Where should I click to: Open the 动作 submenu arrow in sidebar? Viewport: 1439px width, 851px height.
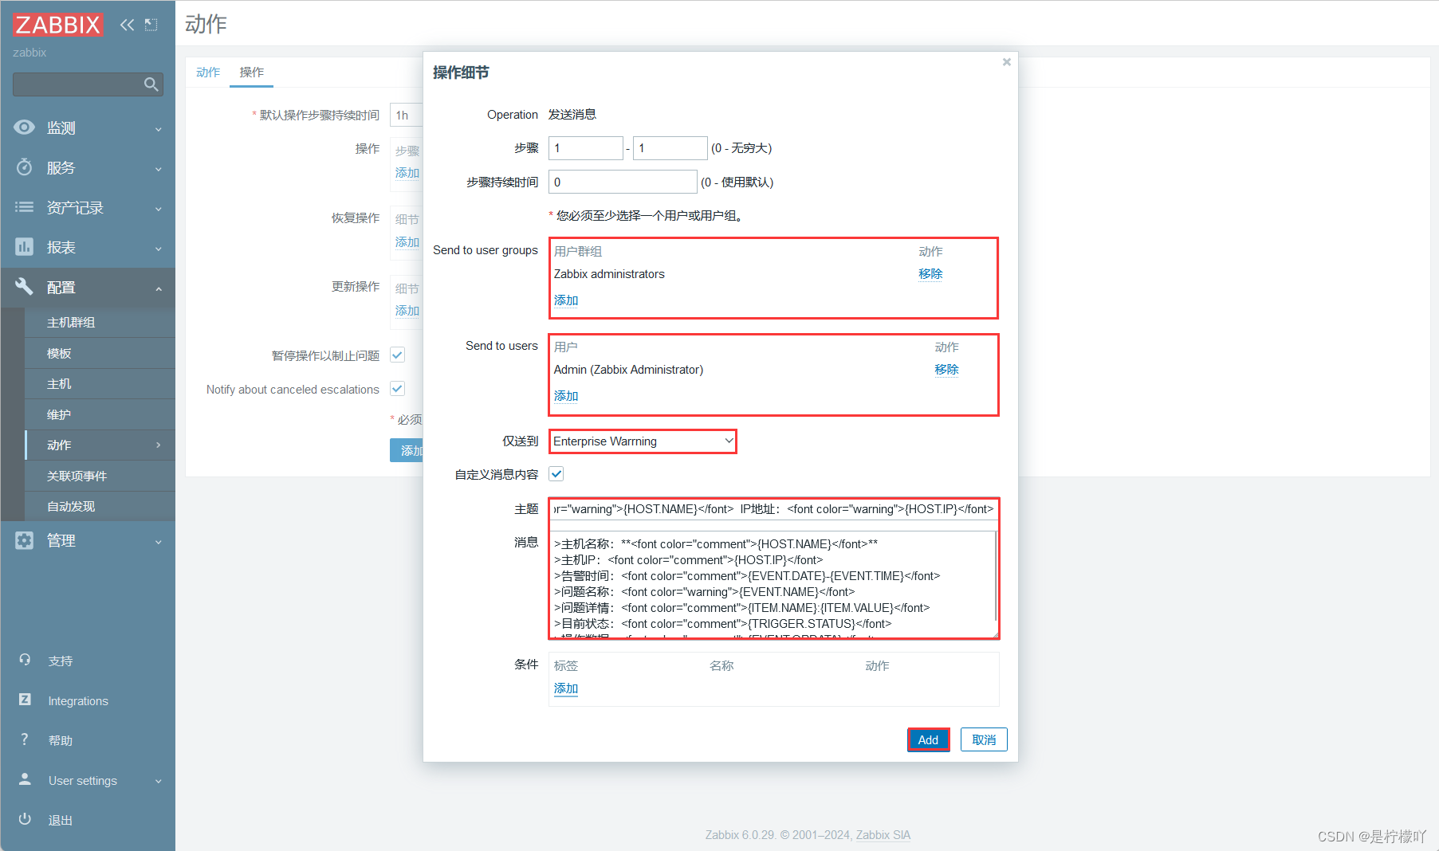pyautogui.click(x=159, y=445)
